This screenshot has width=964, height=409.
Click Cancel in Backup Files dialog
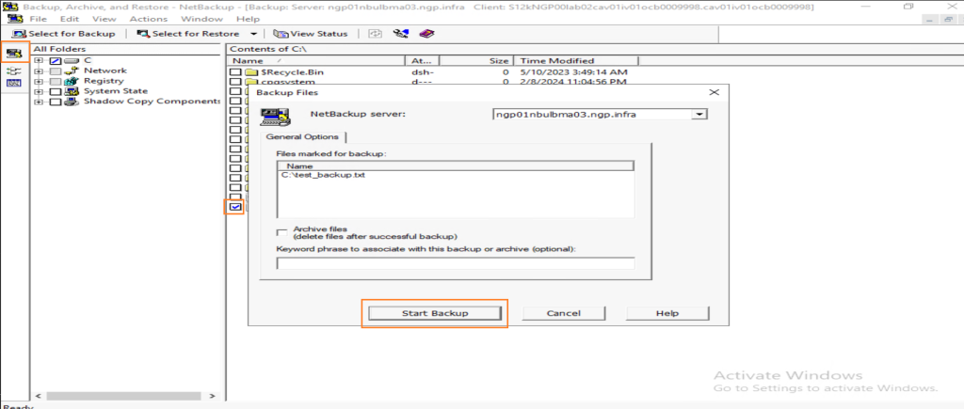point(563,313)
